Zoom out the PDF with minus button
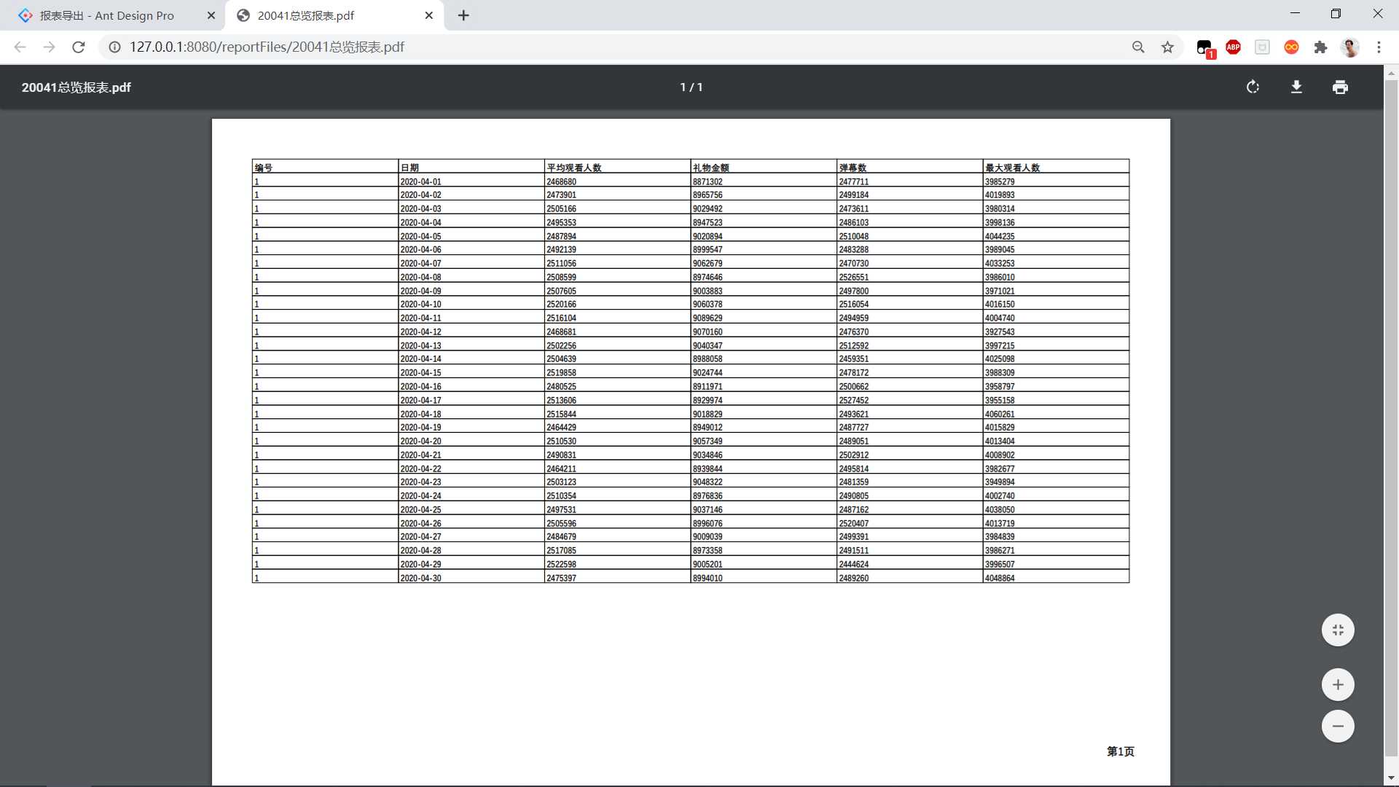The image size is (1399, 787). tap(1338, 727)
